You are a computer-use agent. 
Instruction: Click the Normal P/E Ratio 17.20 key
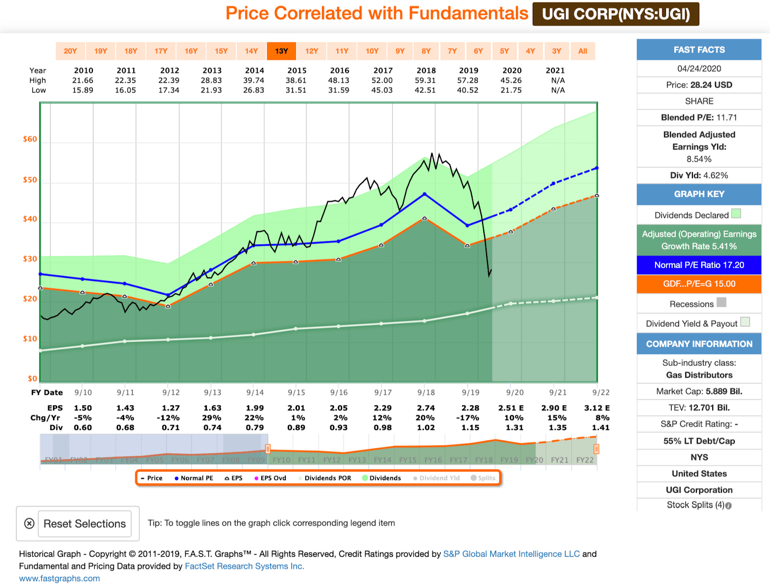point(699,265)
